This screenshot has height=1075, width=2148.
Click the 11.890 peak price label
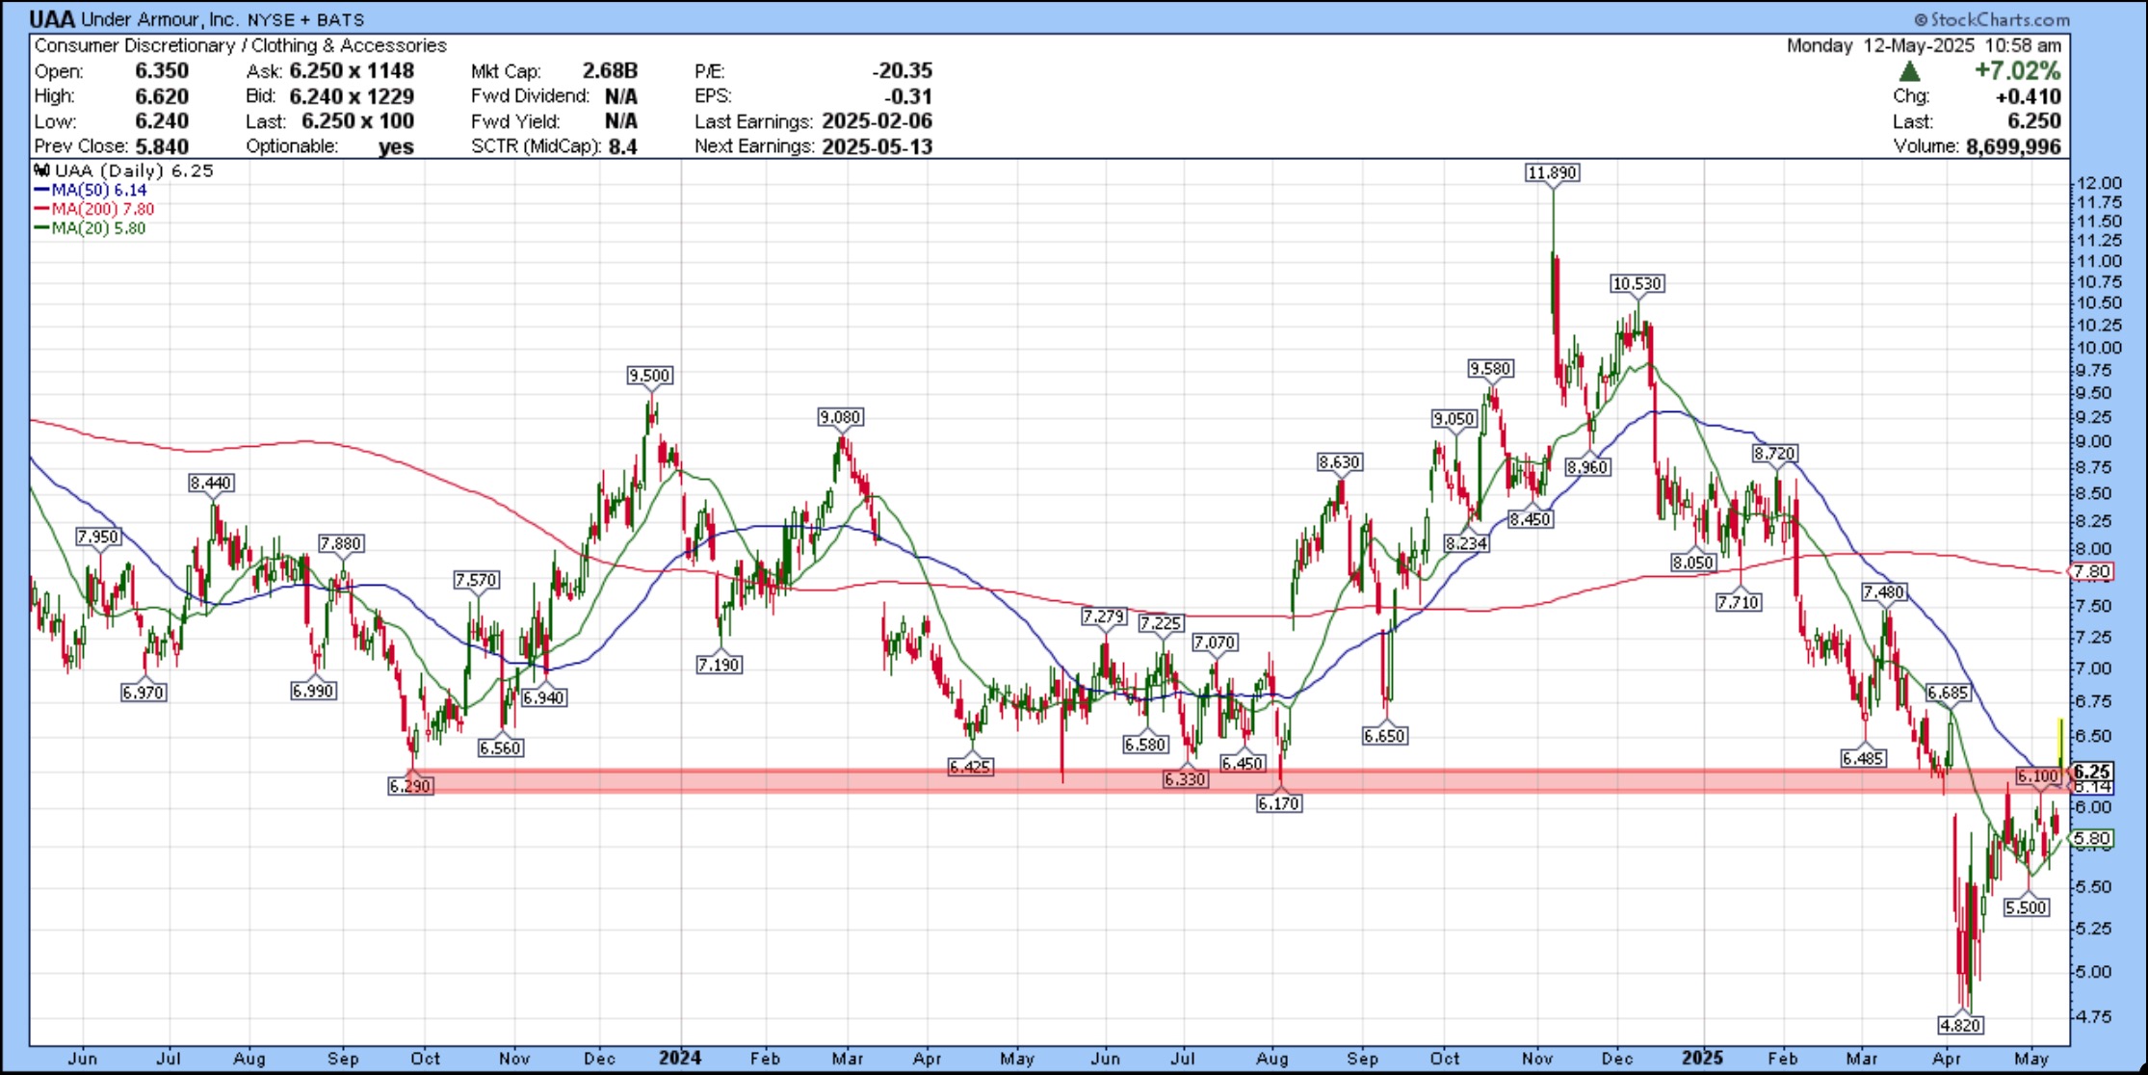1552,172
